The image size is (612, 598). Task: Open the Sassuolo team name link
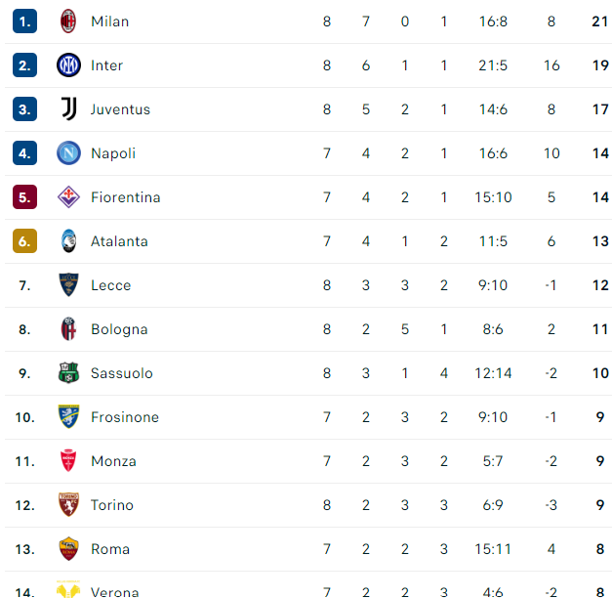(x=121, y=373)
